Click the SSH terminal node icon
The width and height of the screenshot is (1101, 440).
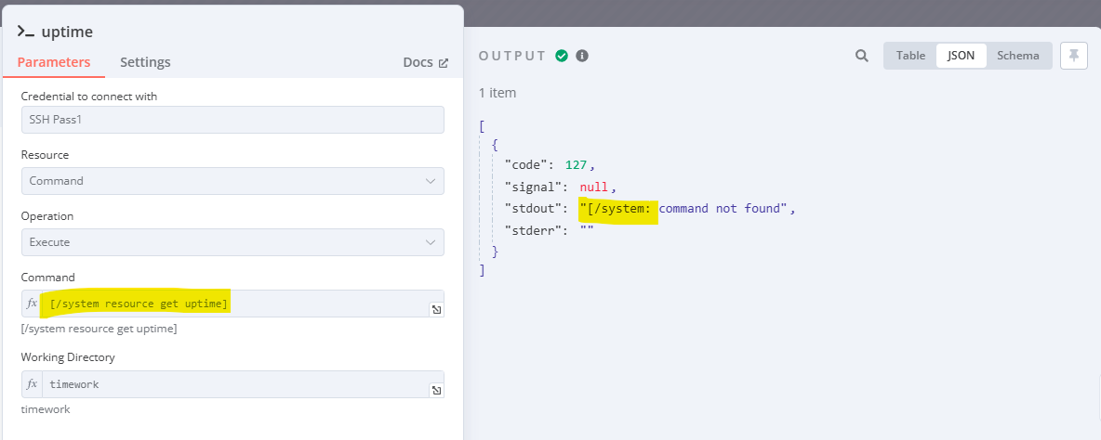tap(26, 32)
